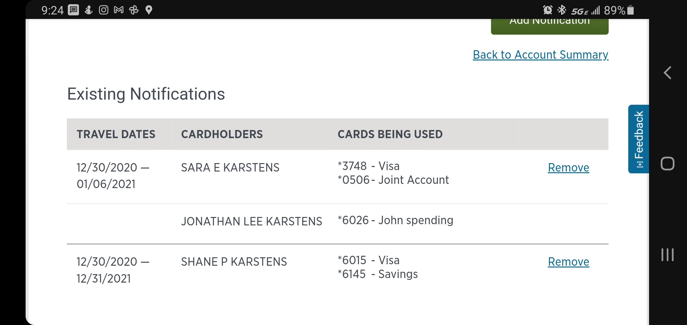Screen dimensions: 687x325
Task: Tap the 9:24 clock in status bar
Action: point(52,10)
